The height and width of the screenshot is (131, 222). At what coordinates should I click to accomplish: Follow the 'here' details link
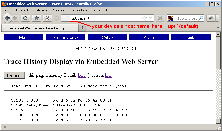tap(82, 75)
